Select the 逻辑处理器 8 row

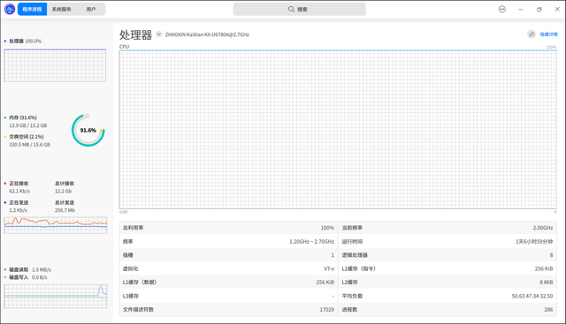tap(447, 255)
